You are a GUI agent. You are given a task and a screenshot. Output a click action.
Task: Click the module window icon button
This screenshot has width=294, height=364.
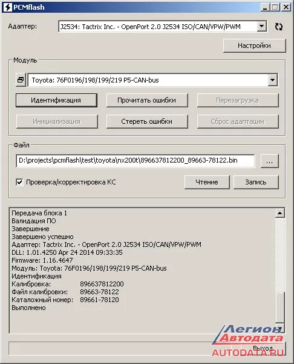[x=21, y=80]
